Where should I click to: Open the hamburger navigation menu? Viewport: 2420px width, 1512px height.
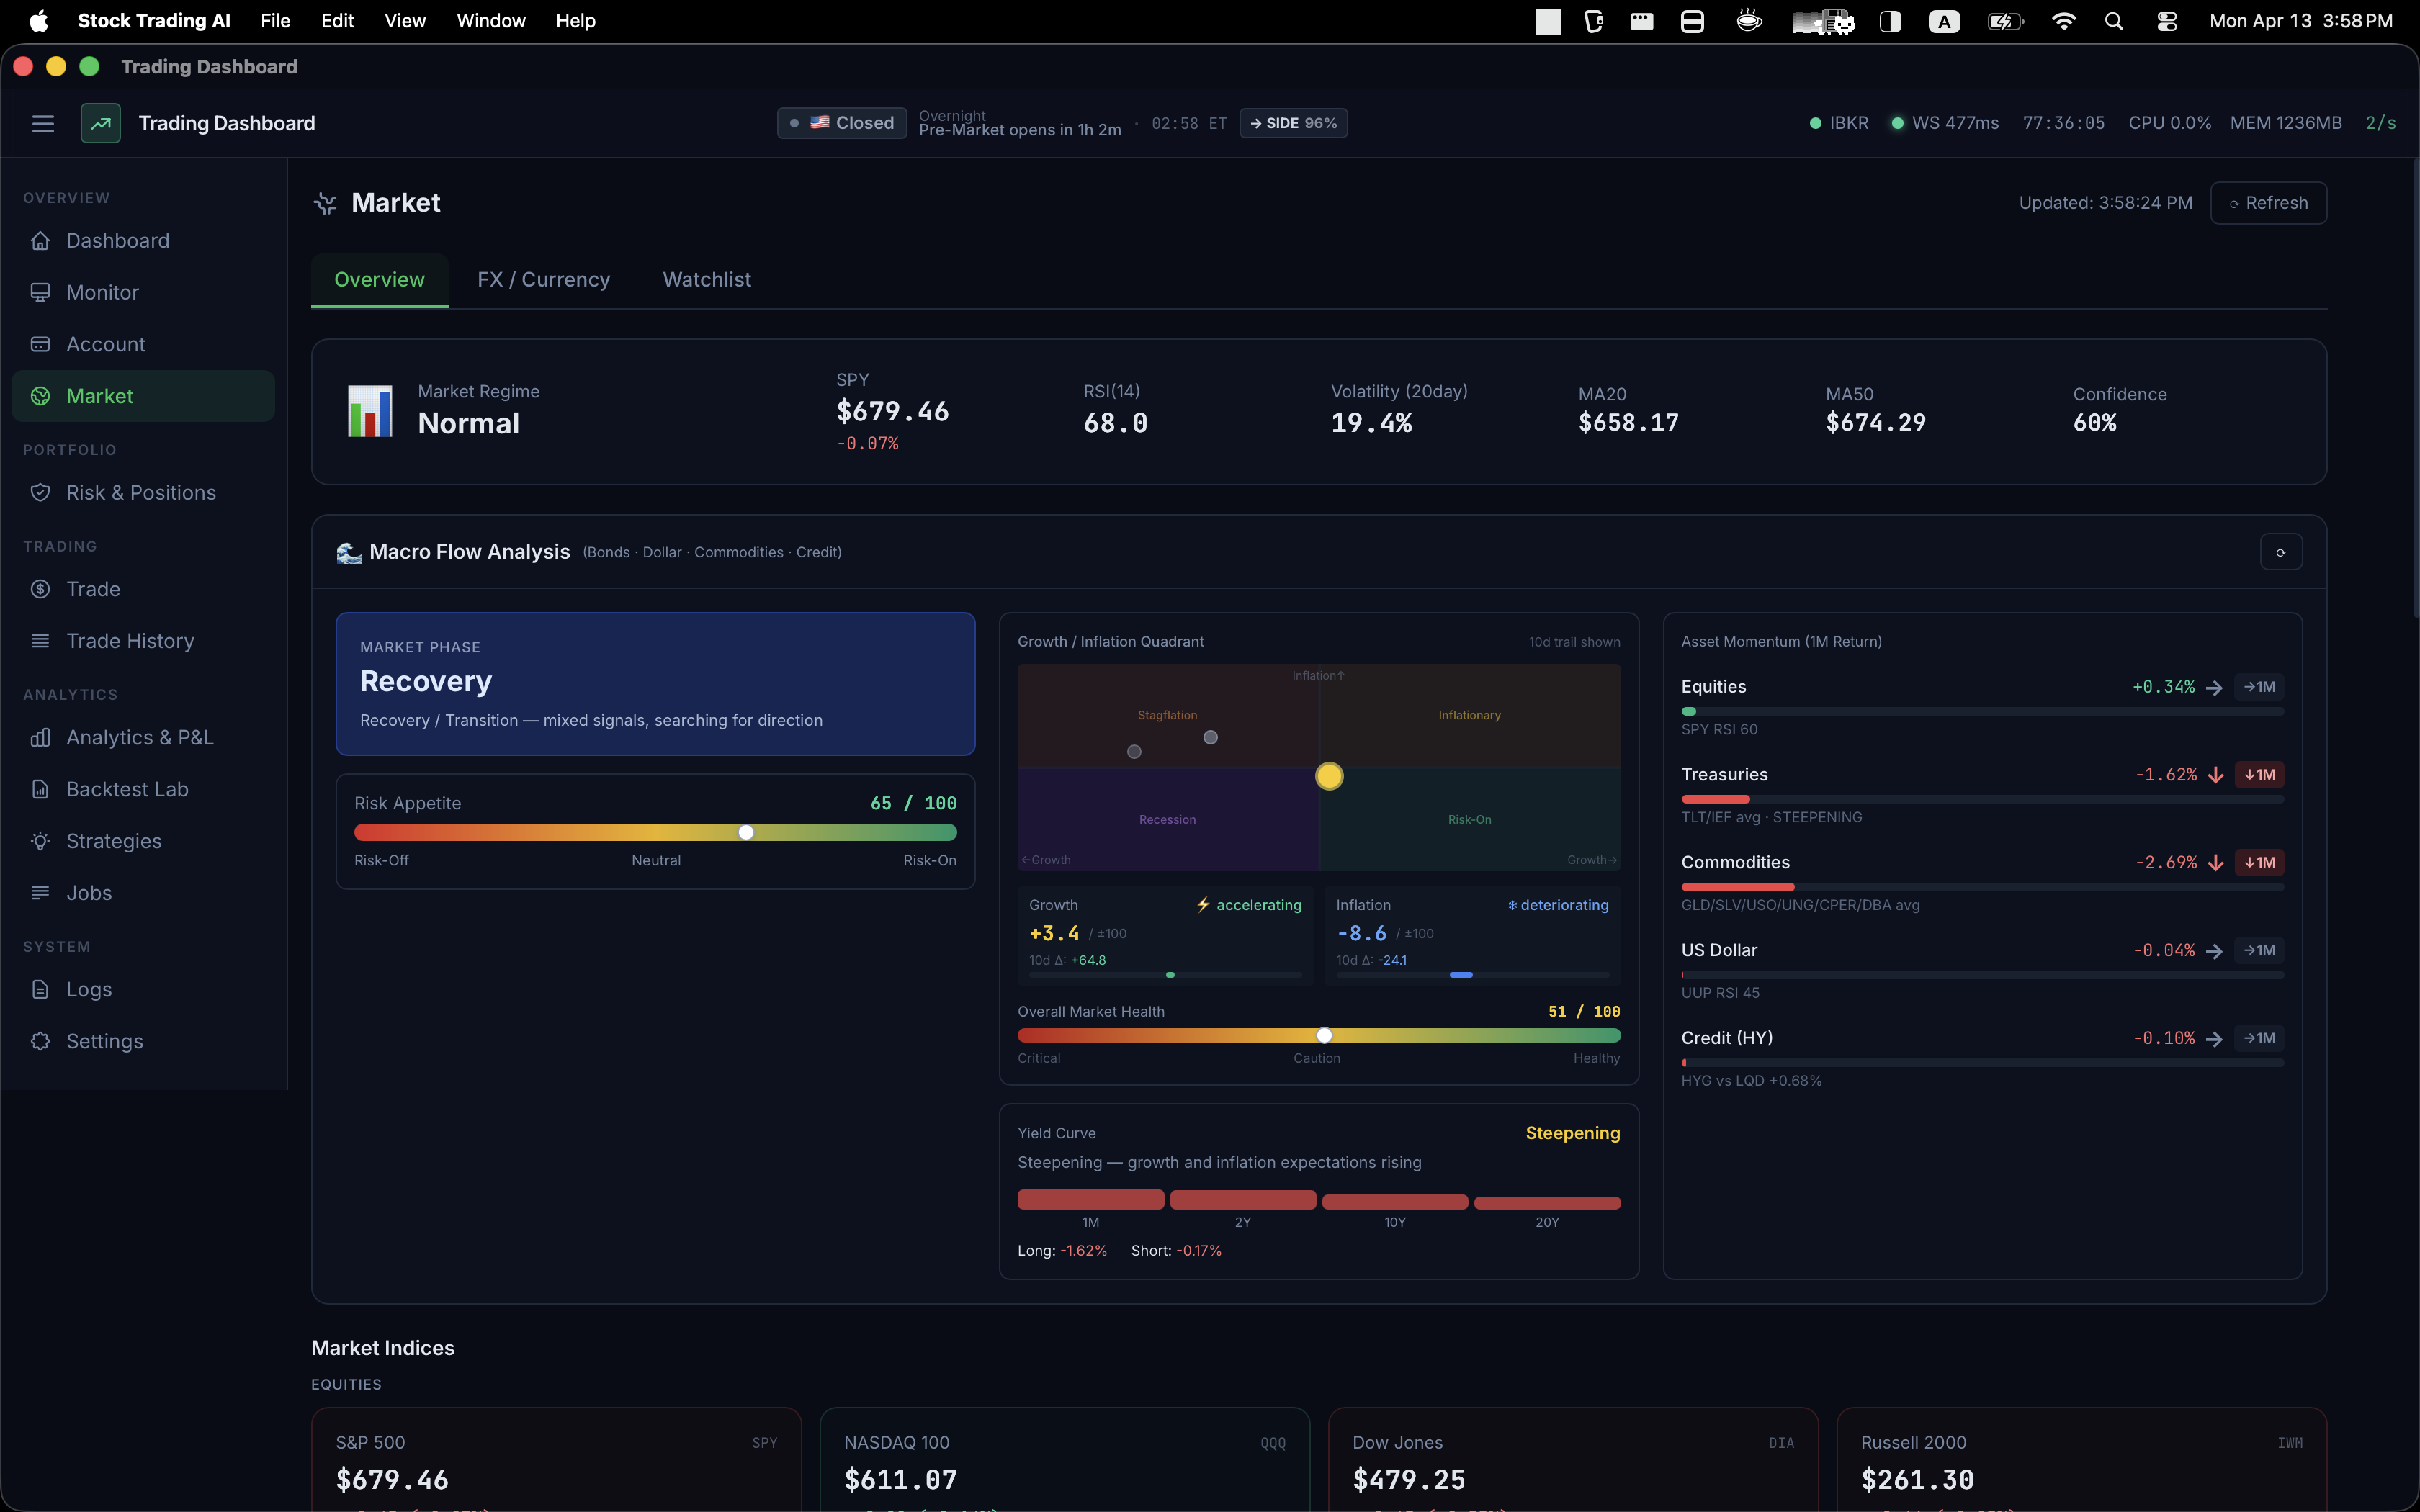tap(43, 123)
